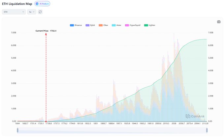Toggle the Lighter legend series
Viewport: 224px width, 138px height.
click(150, 25)
